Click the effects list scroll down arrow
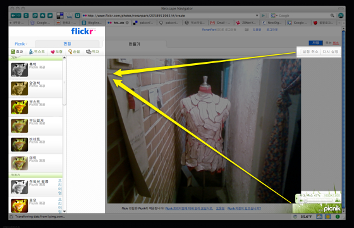The image size is (354, 228). tap(64, 212)
